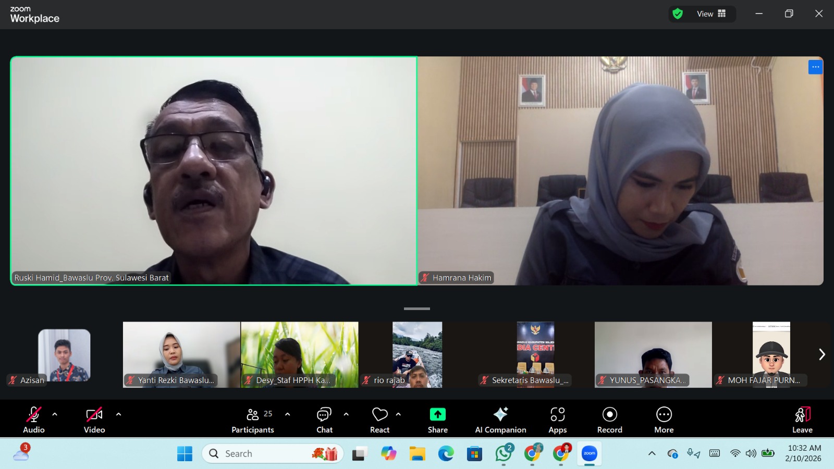
Task: Leave the meeting
Action: pyautogui.click(x=802, y=419)
